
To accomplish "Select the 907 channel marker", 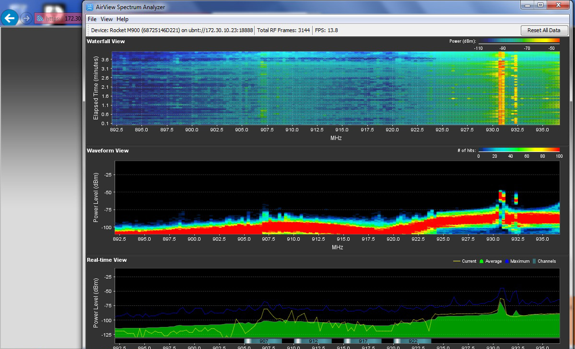I will click(x=263, y=341).
